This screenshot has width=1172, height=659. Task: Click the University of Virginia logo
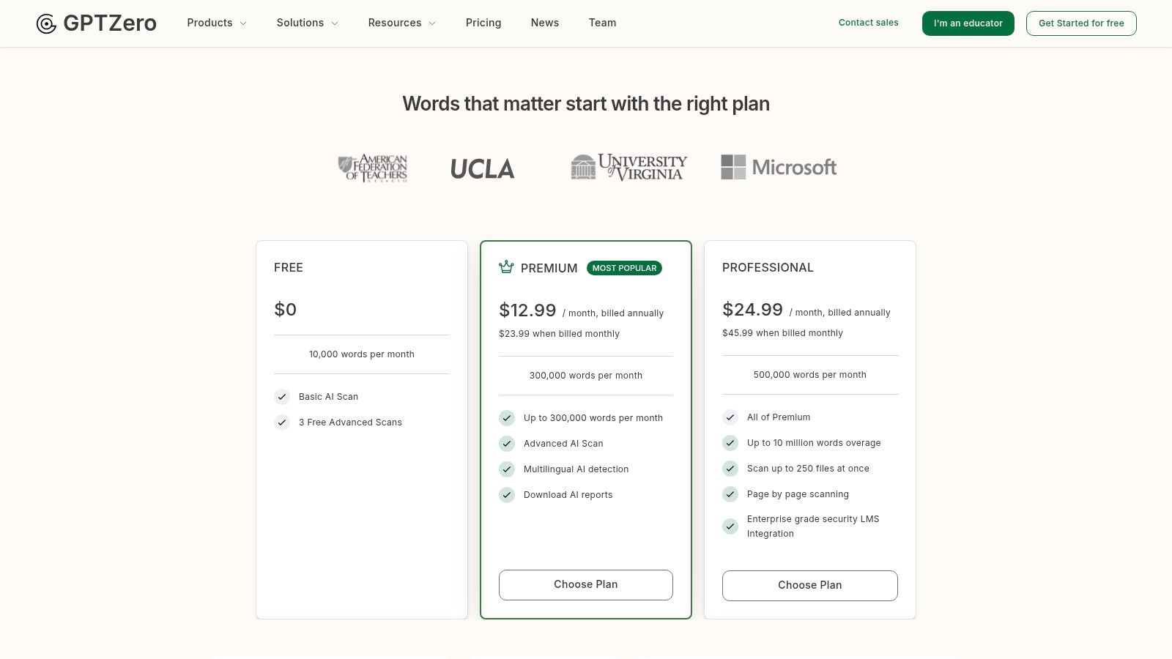click(628, 167)
